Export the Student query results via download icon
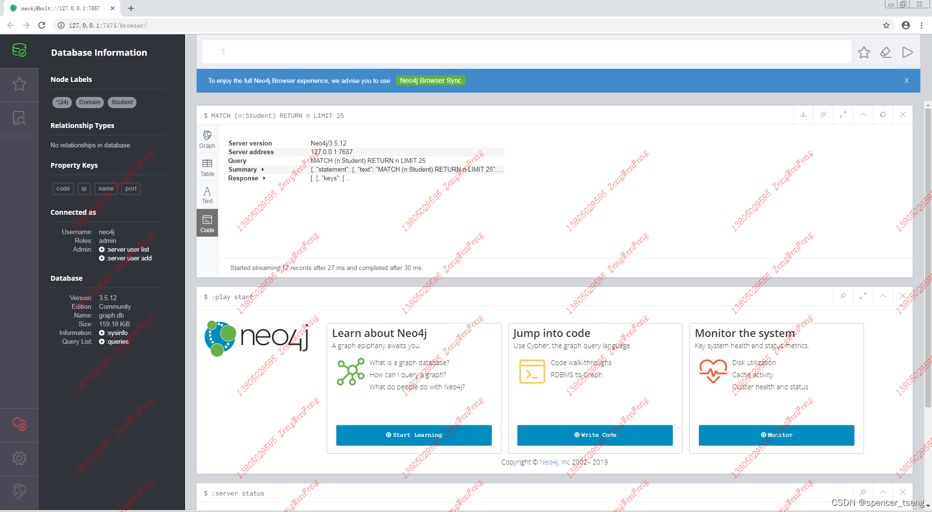 click(x=803, y=115)
